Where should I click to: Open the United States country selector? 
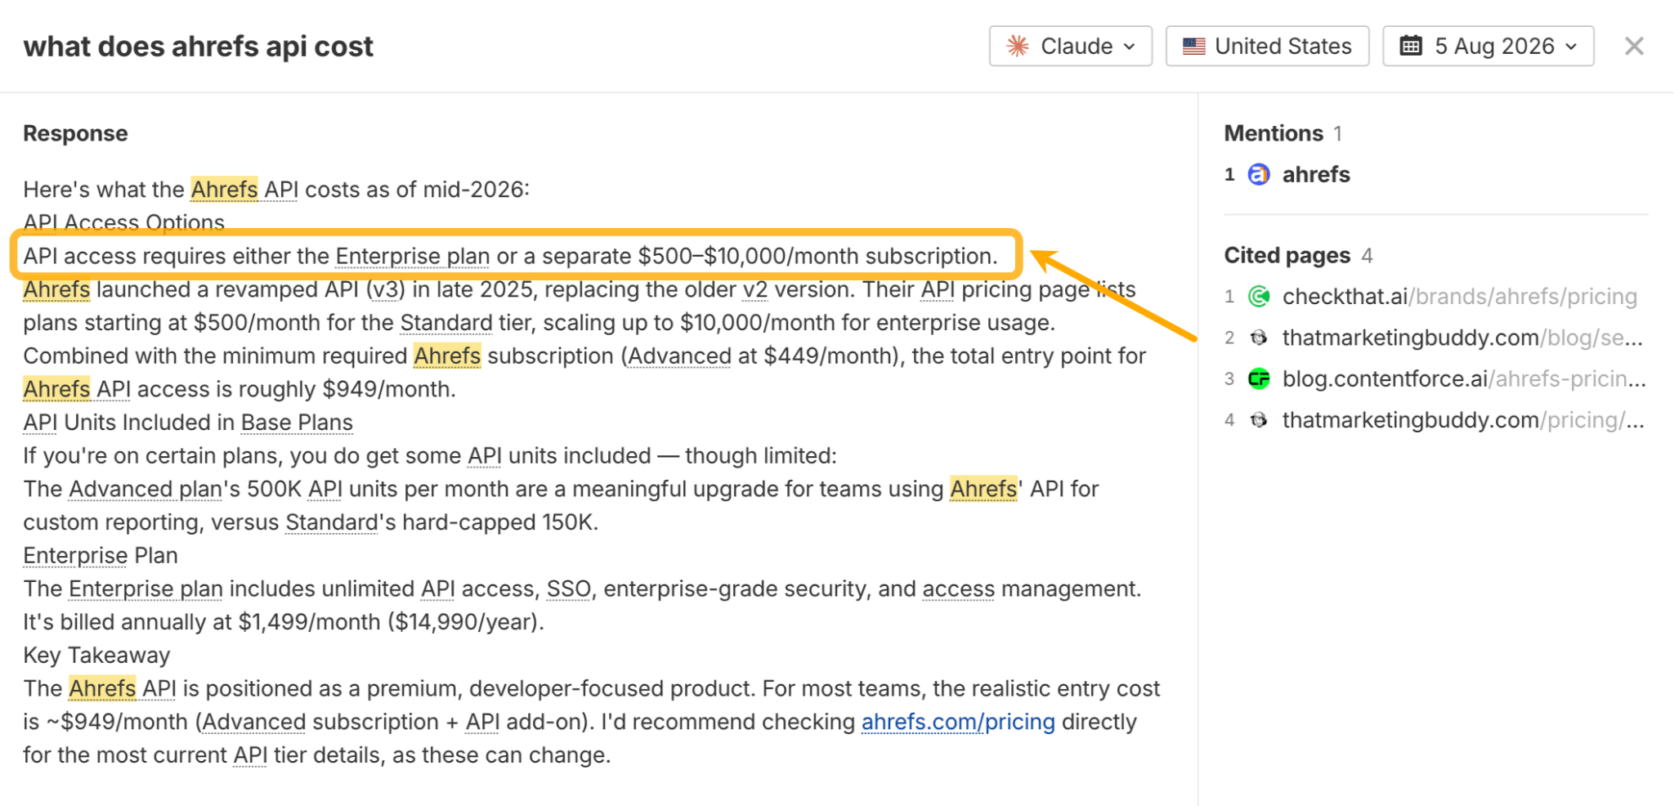1267,46
